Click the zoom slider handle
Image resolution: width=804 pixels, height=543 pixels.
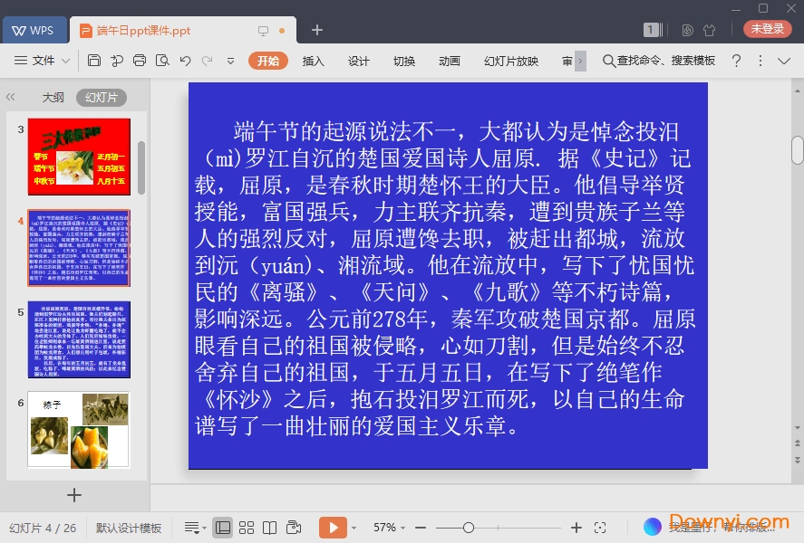tap(469, 528)
